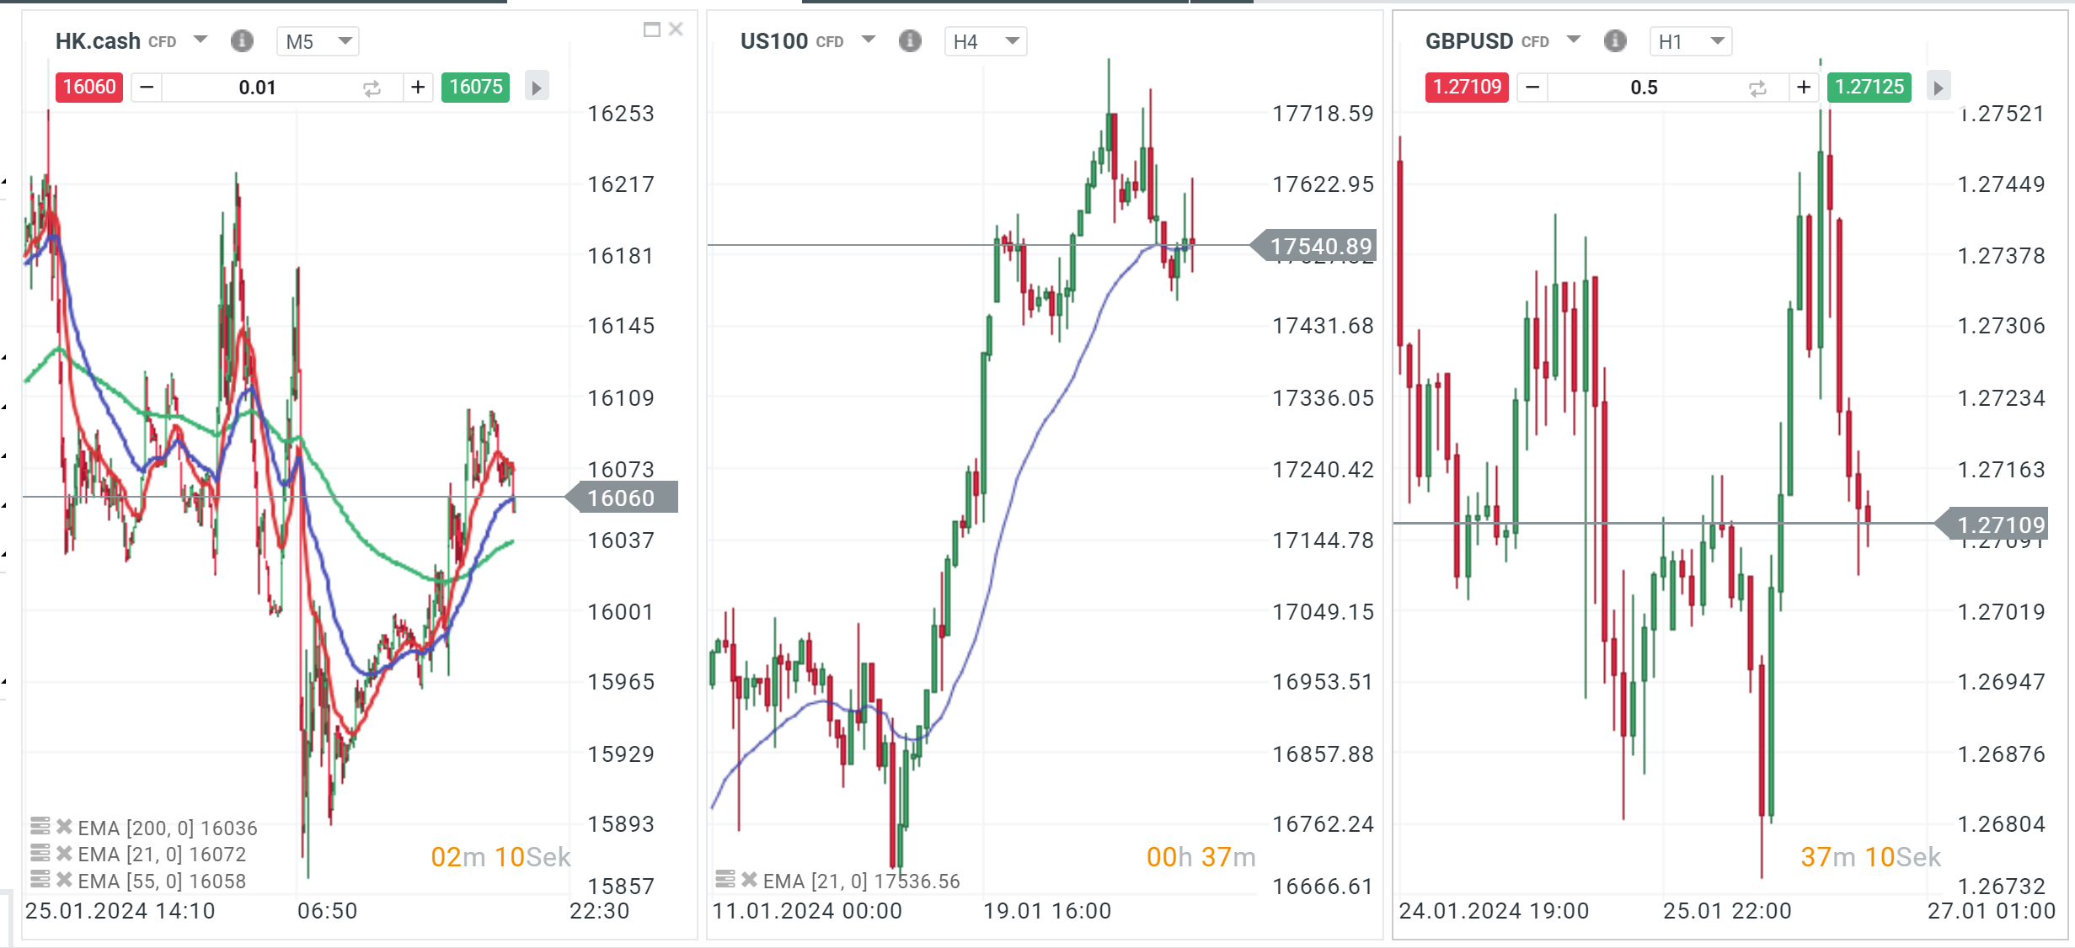
Task: Open HK.cash instrument info icon
Action: coord(242,40)
